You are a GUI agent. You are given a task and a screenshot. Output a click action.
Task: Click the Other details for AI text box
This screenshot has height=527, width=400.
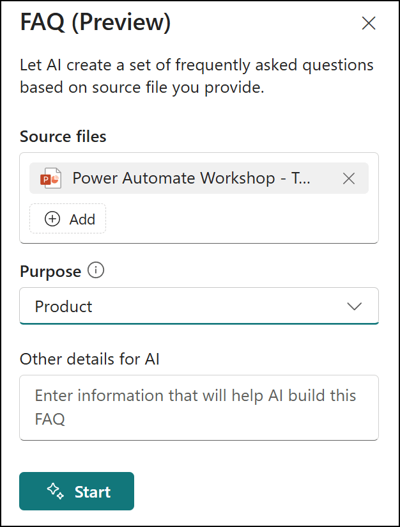(199, 407)
